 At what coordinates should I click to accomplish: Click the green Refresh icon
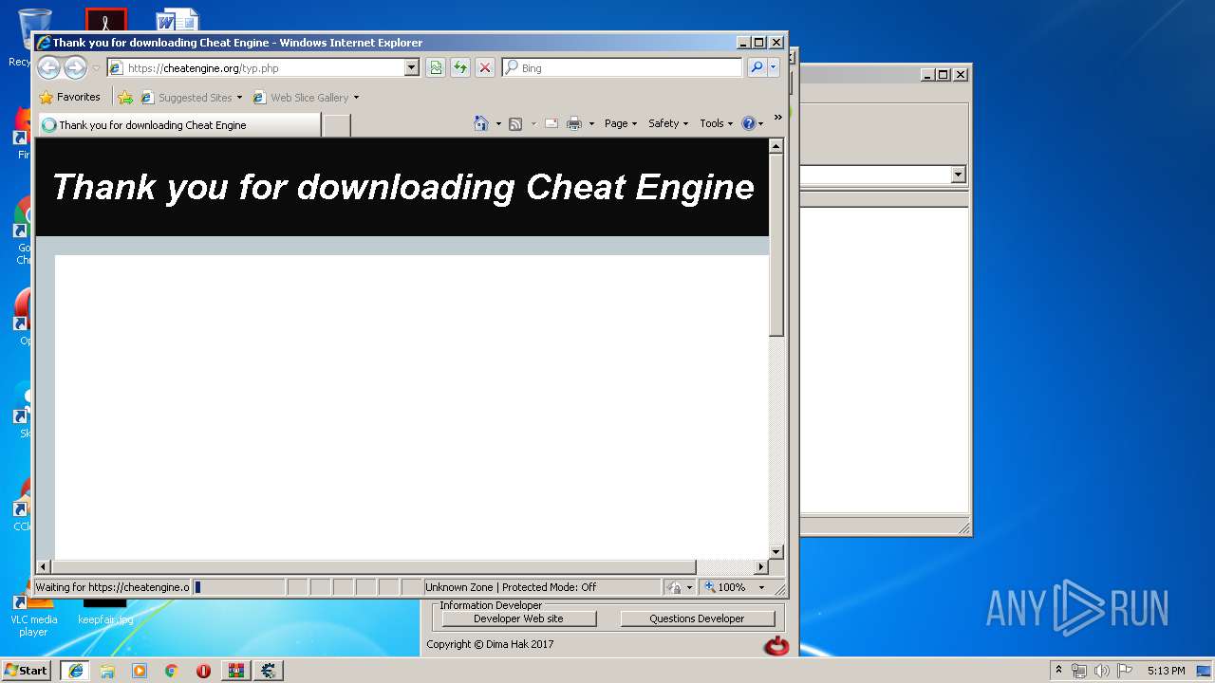[459, 67]
